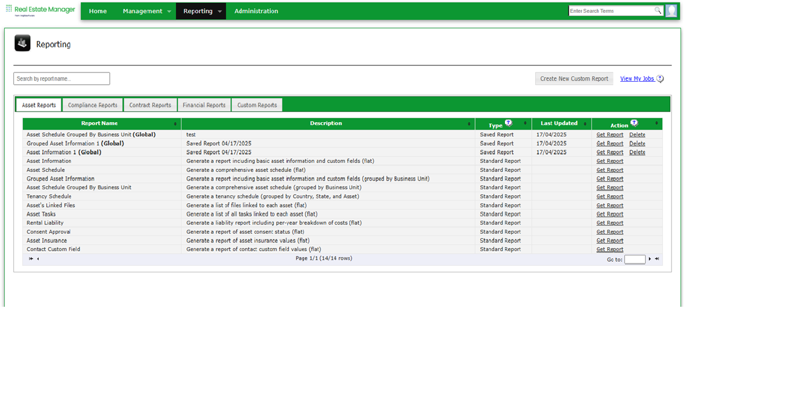Click 'Generate a tenancy schedule' description cell
This screenshot has height=402, width=798.
point(328,196)
